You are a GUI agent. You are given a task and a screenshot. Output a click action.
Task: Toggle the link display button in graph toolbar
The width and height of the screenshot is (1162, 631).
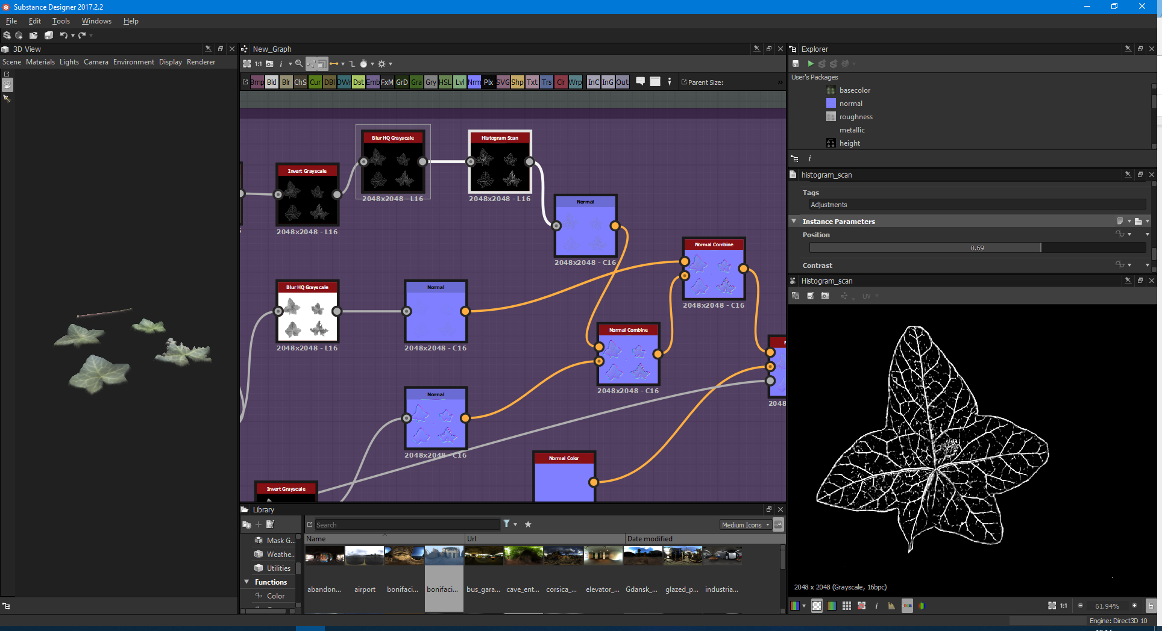(312, 63)
